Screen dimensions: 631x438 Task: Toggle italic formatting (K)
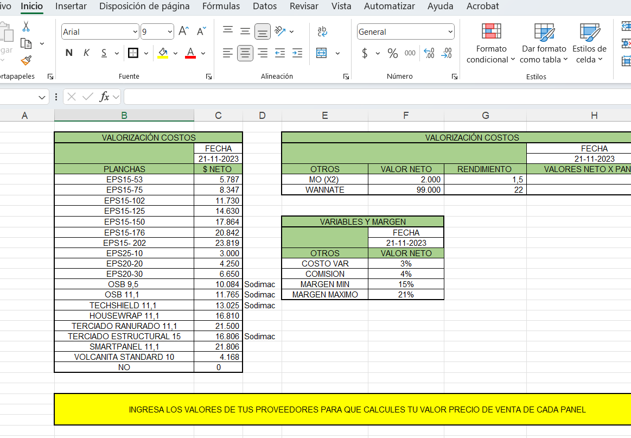(x=86, y=53)
